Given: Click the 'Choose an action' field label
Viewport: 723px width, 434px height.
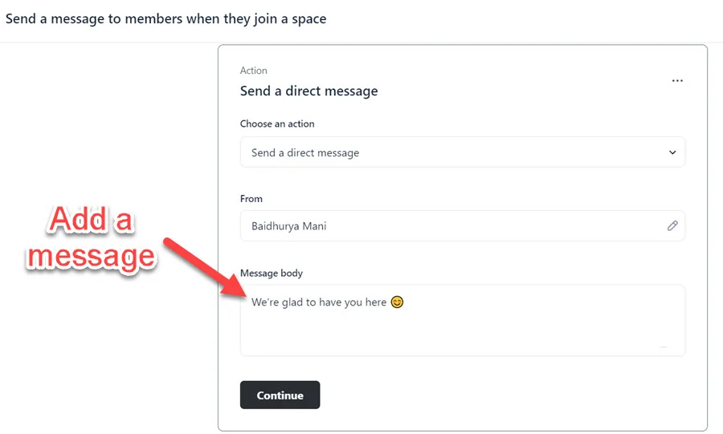Looking at the screenshot, I should pyautogui.click(x=277, y=124).
